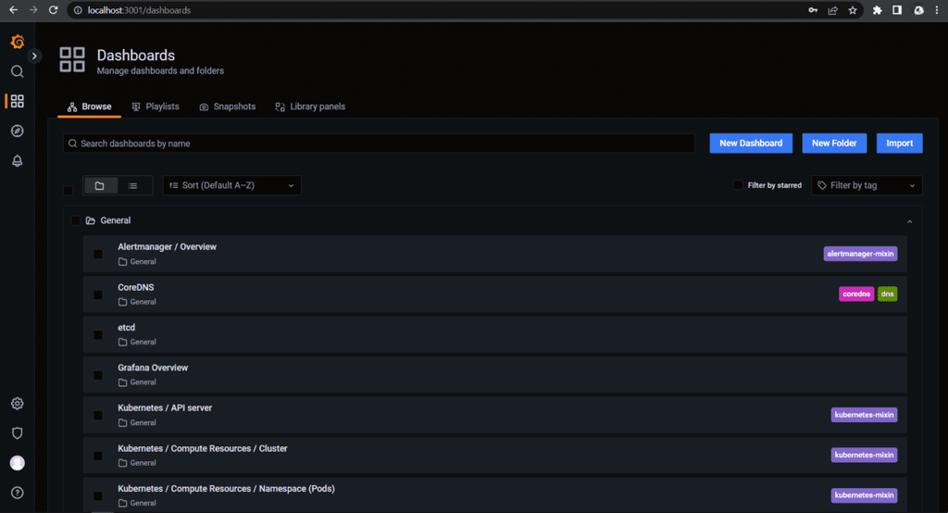
Task: Open the Configuration gear icon
Action: pyautogui.click(x=17, y=404)
